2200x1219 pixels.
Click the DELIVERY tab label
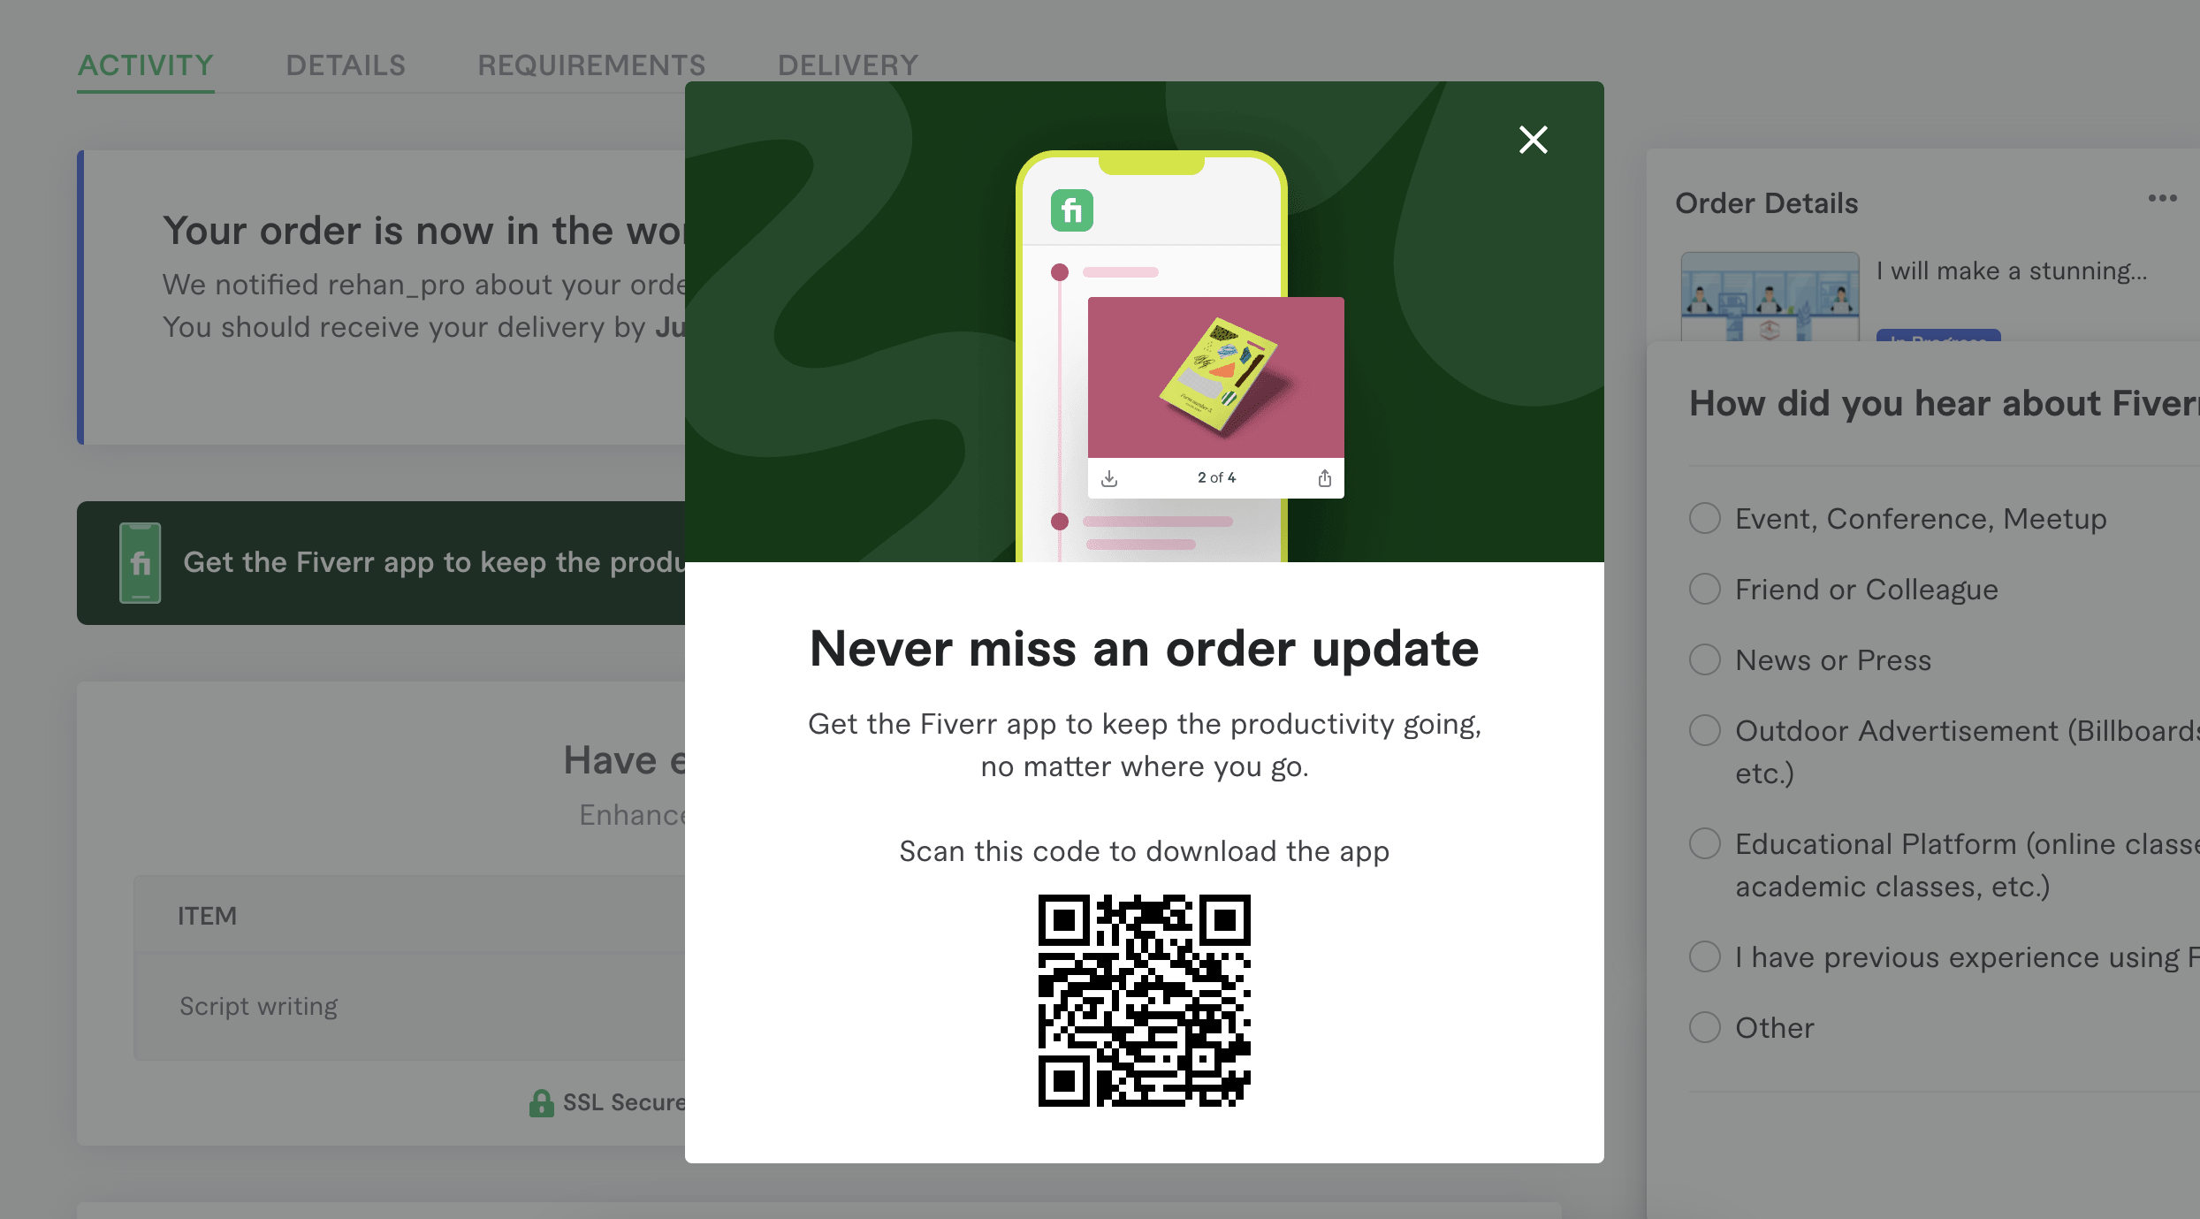(847, 65)
